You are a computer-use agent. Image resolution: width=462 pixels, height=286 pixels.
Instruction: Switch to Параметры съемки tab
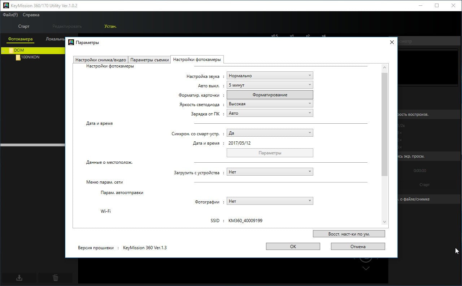point(149,60)
